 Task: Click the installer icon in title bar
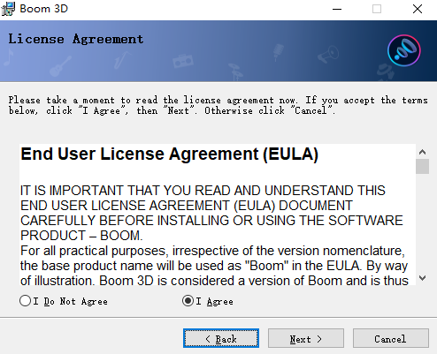coord(8,9)
